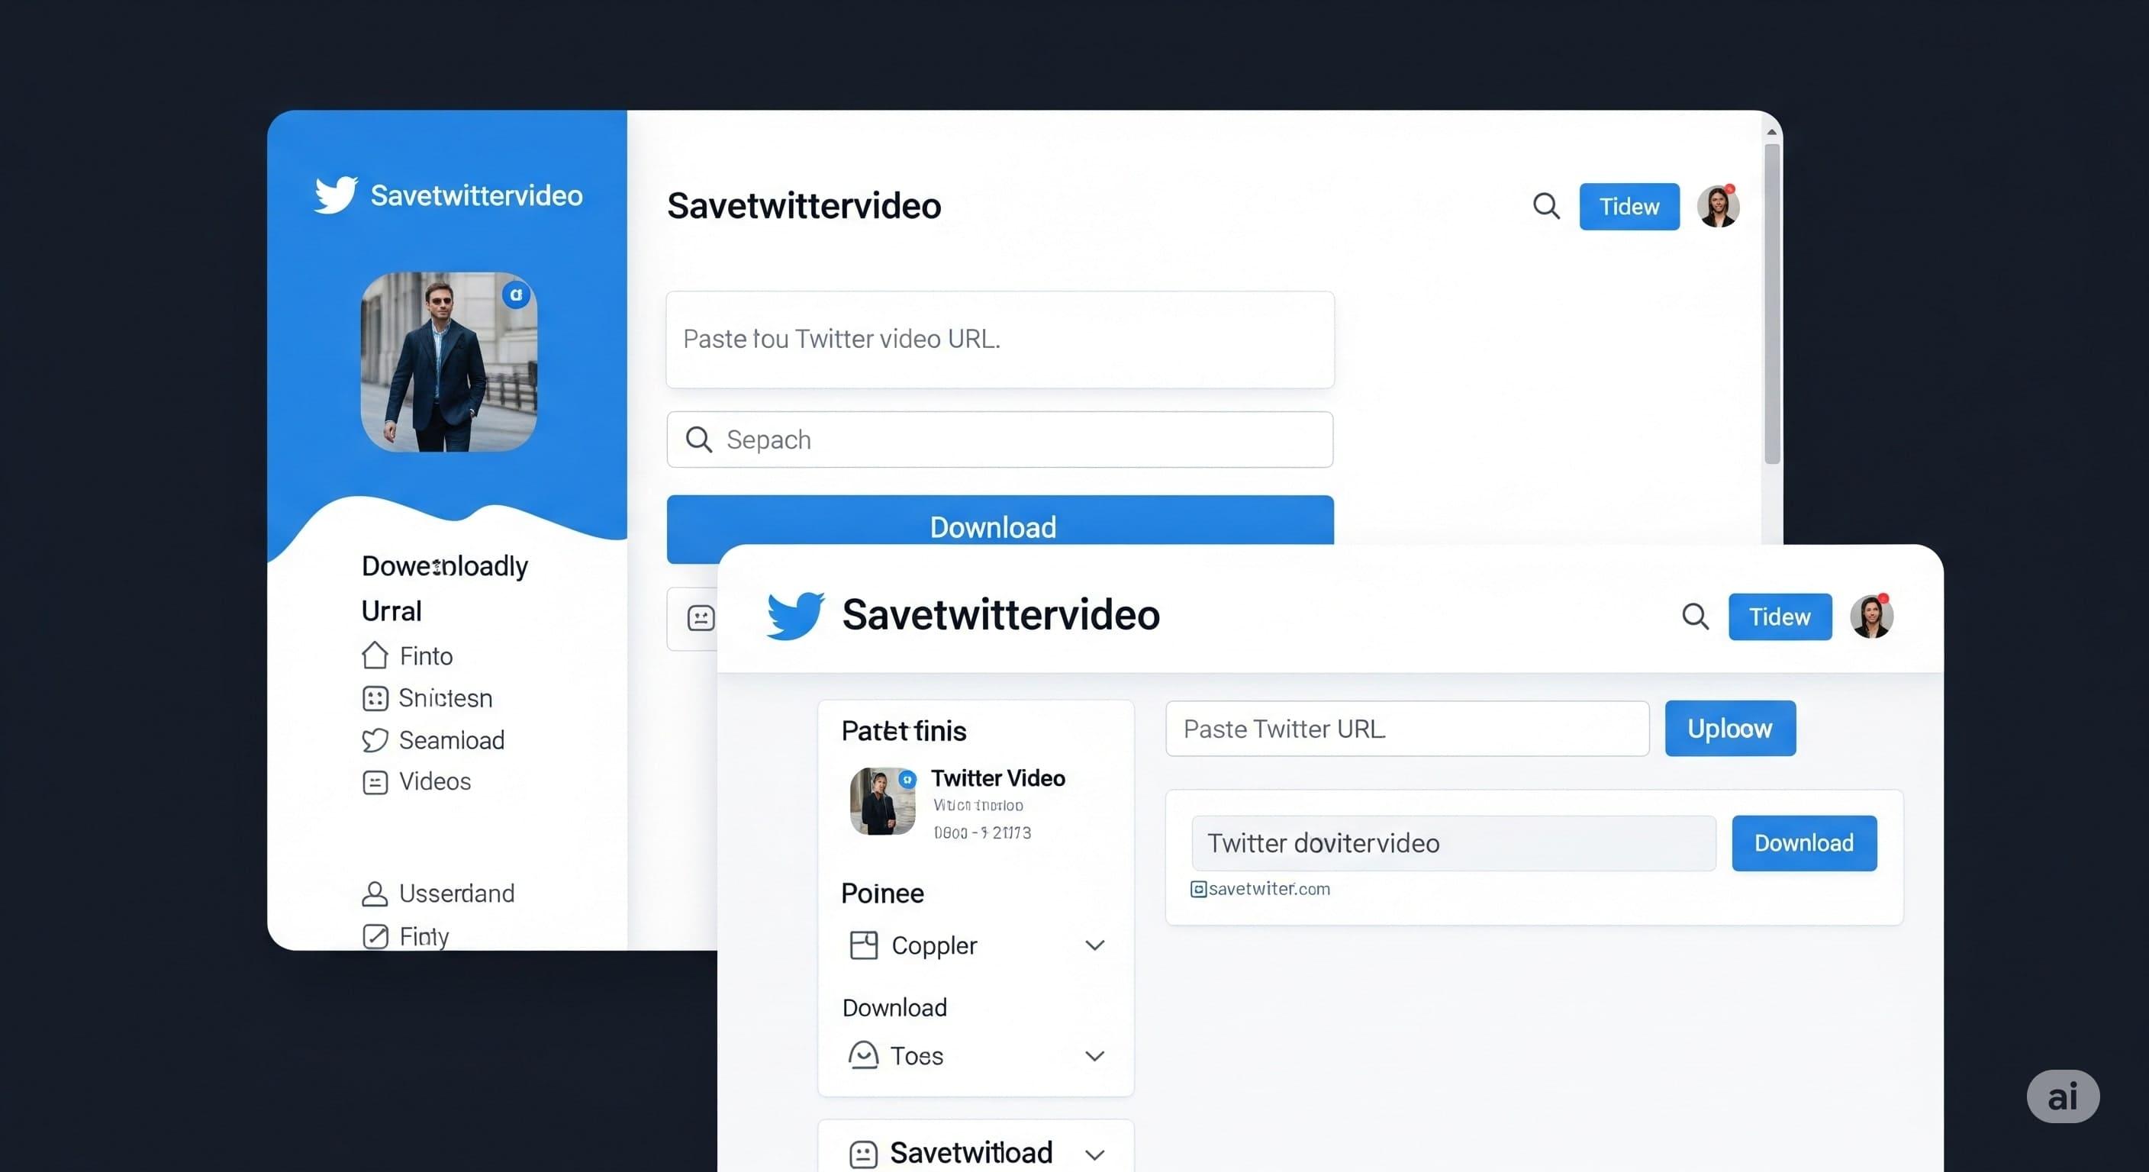This screenshot has height=1172, width=2149.
Task: Open savetwiter.com link
Action: point(1269,889)
